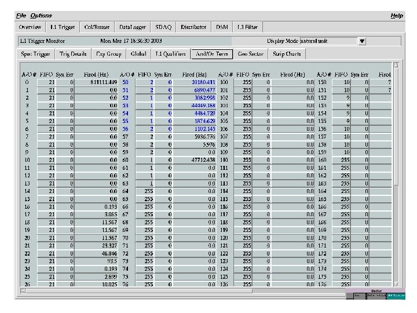
Task: Click the Fired value 2.699 for term 25
Action: click(x=96, y=277)
